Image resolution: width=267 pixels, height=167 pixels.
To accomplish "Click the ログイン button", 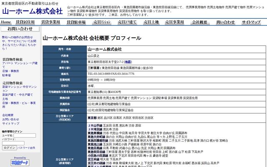I will [9, 148].
